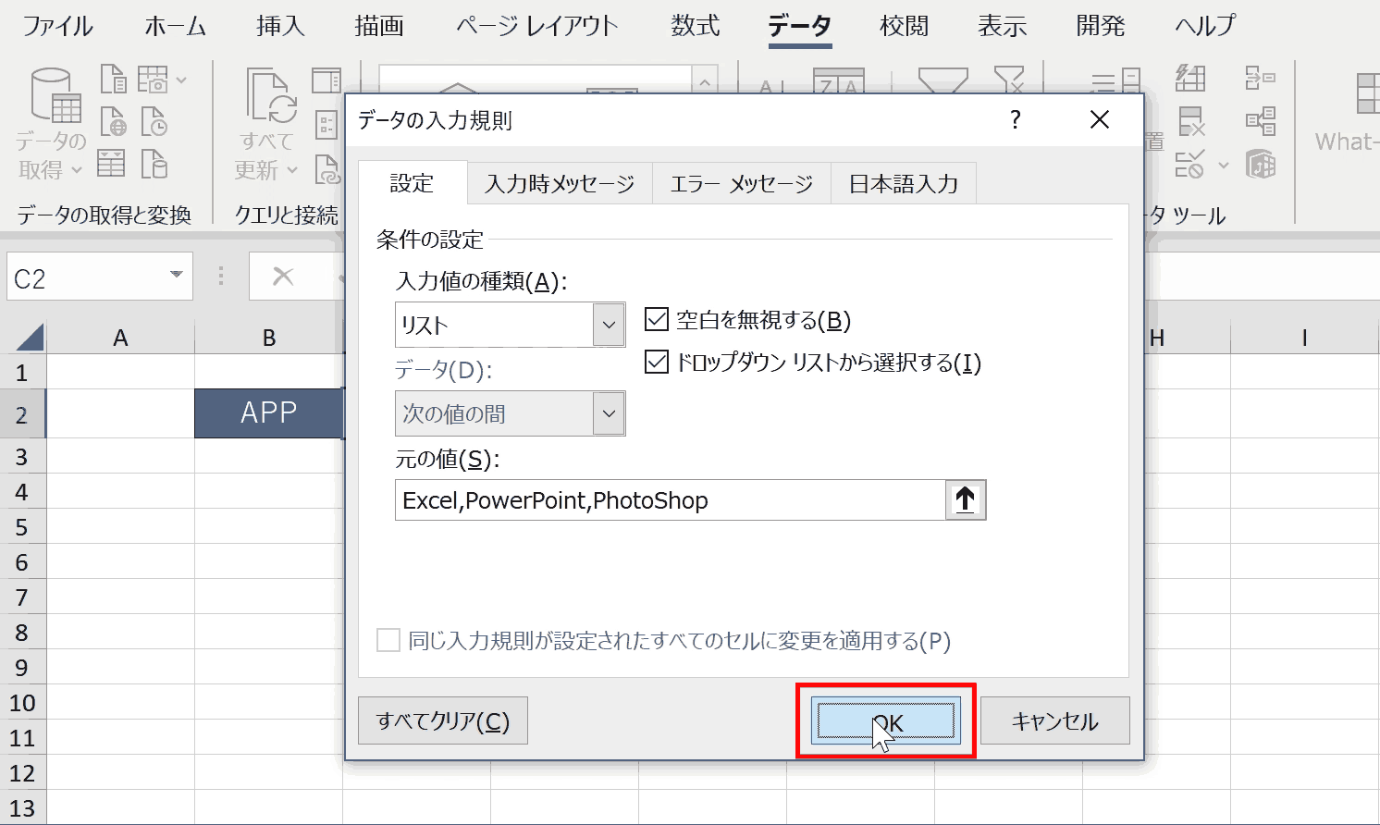
Task: Select column I header
Action: point(1304,338)
